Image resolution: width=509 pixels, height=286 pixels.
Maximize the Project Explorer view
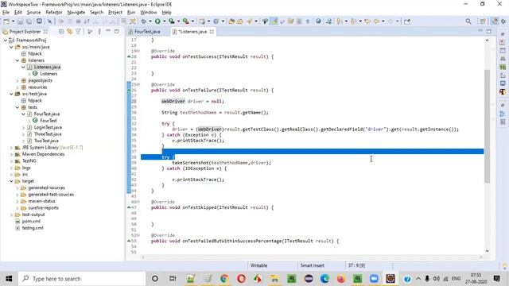pyautogui.click(x=117, y=31)
